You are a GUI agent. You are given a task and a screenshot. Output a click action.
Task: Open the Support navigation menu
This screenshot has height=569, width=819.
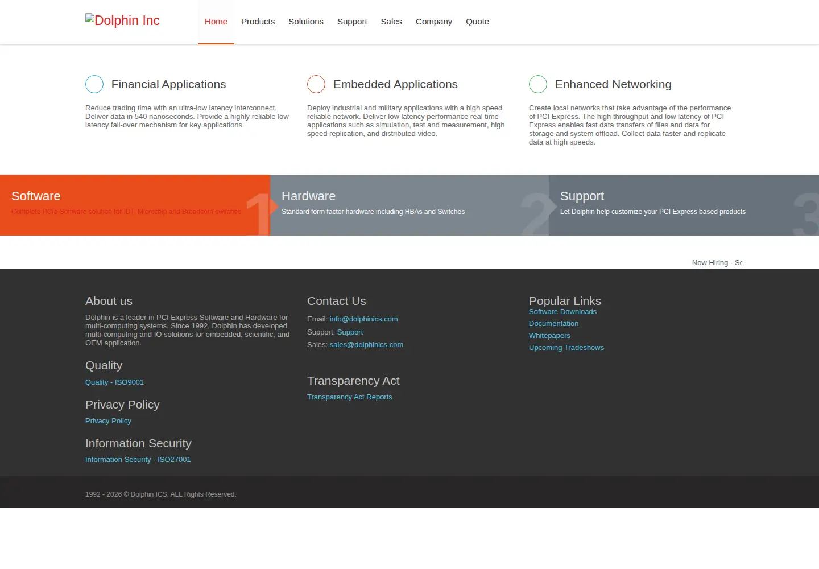(352, 22)
